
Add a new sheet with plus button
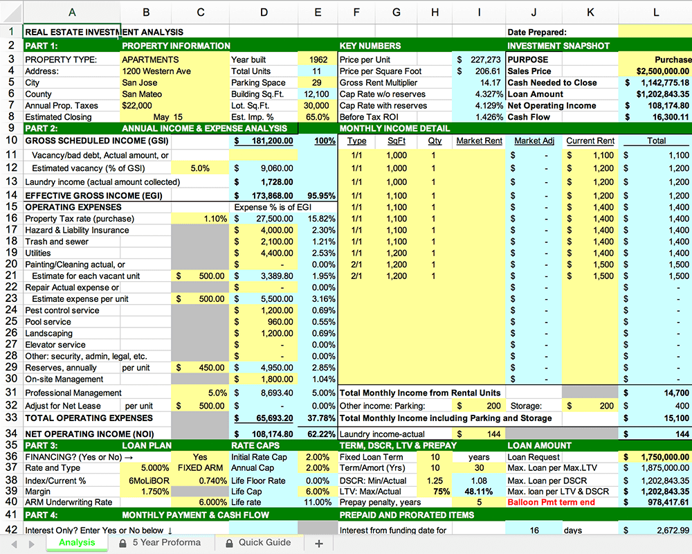coord(318,544)
